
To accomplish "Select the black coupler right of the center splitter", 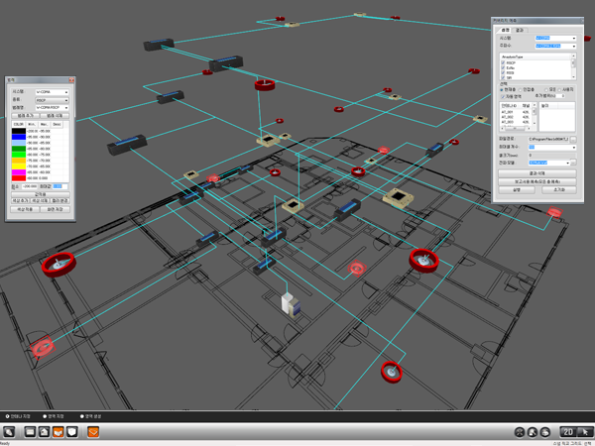I will pyautogui.click(x=347, y=210).
